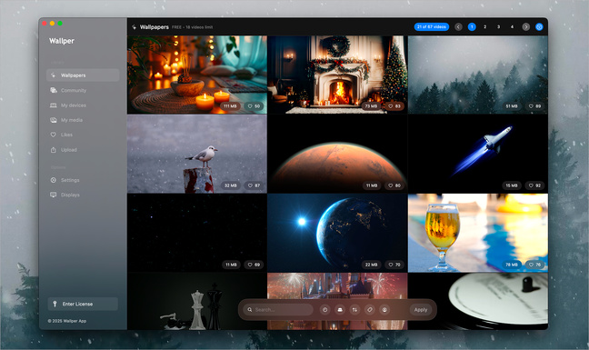Like the space shuttle wallpaper with 92 hearts
This screenshot has width=589, height=350.
pos(534,185)
